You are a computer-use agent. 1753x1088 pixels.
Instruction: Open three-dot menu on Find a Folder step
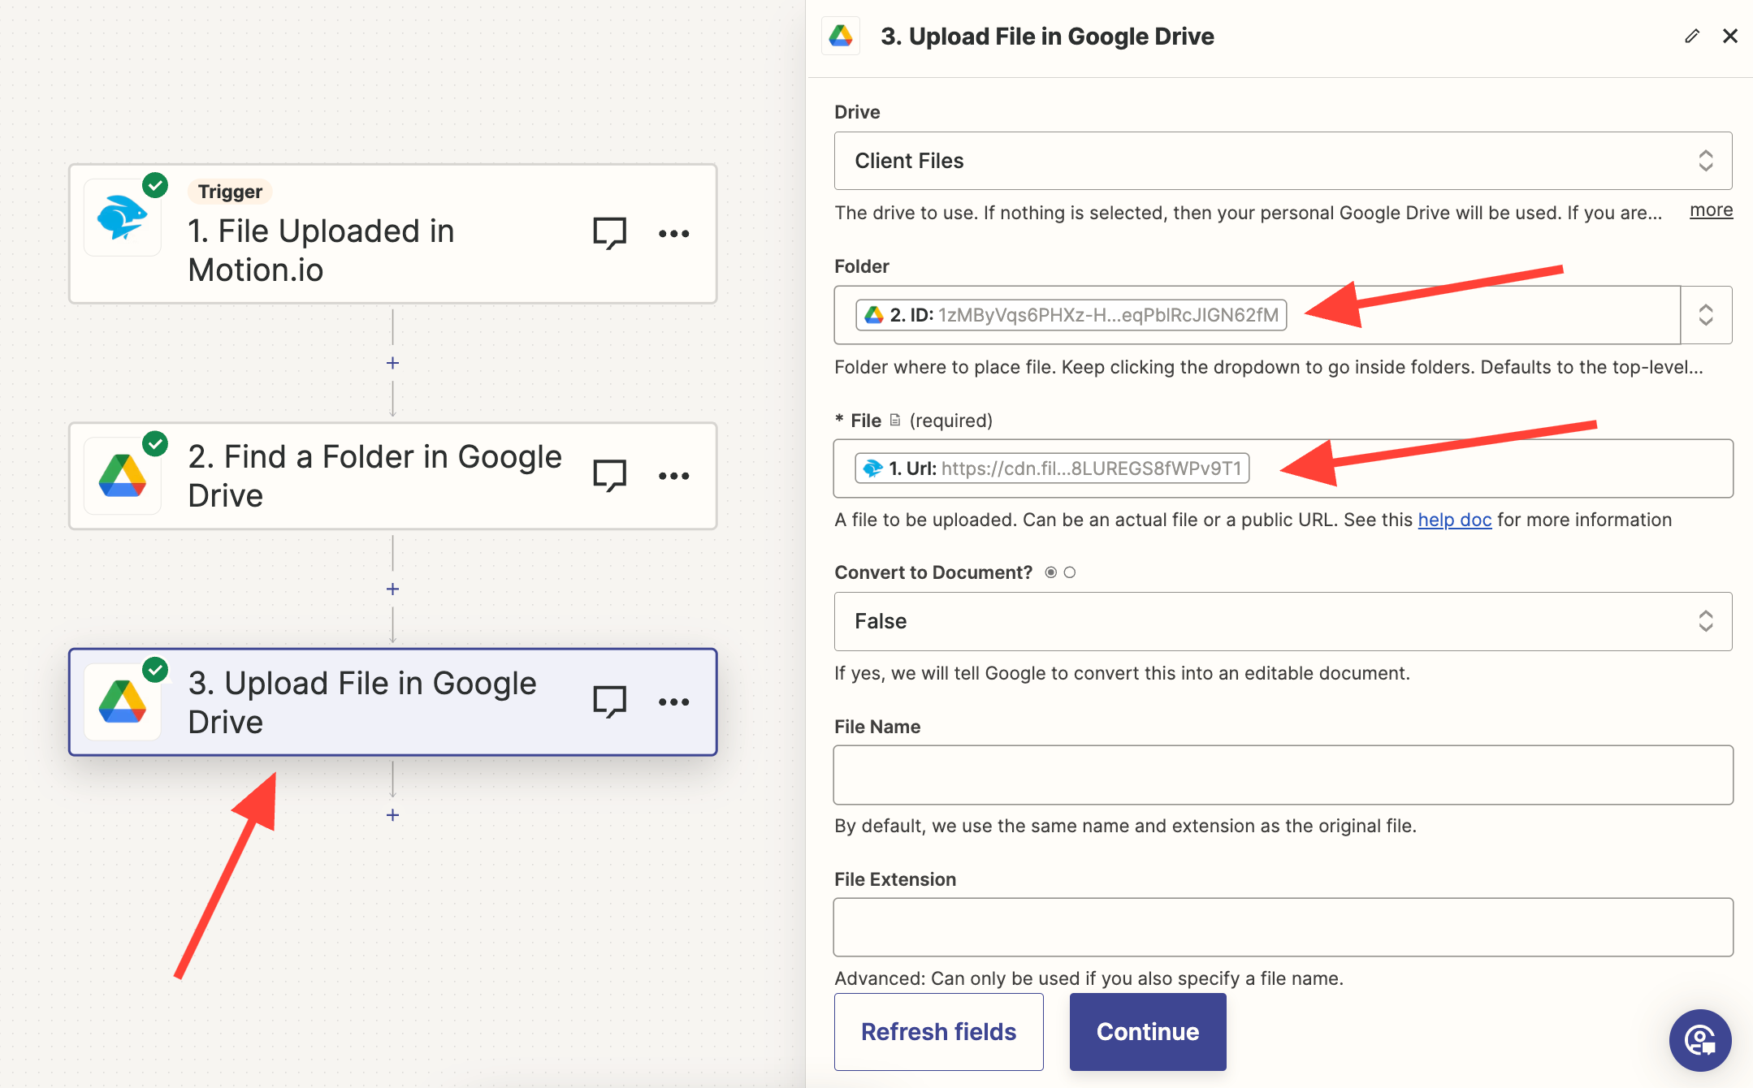(x=673, y=476)
